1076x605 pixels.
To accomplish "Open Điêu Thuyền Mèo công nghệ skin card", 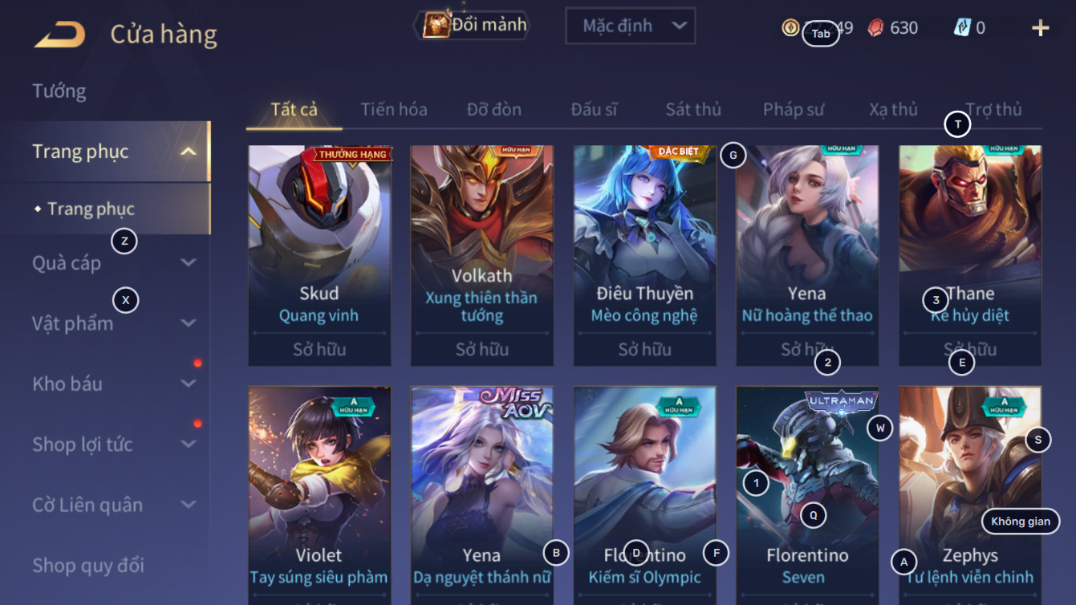I will coord(644,255).
